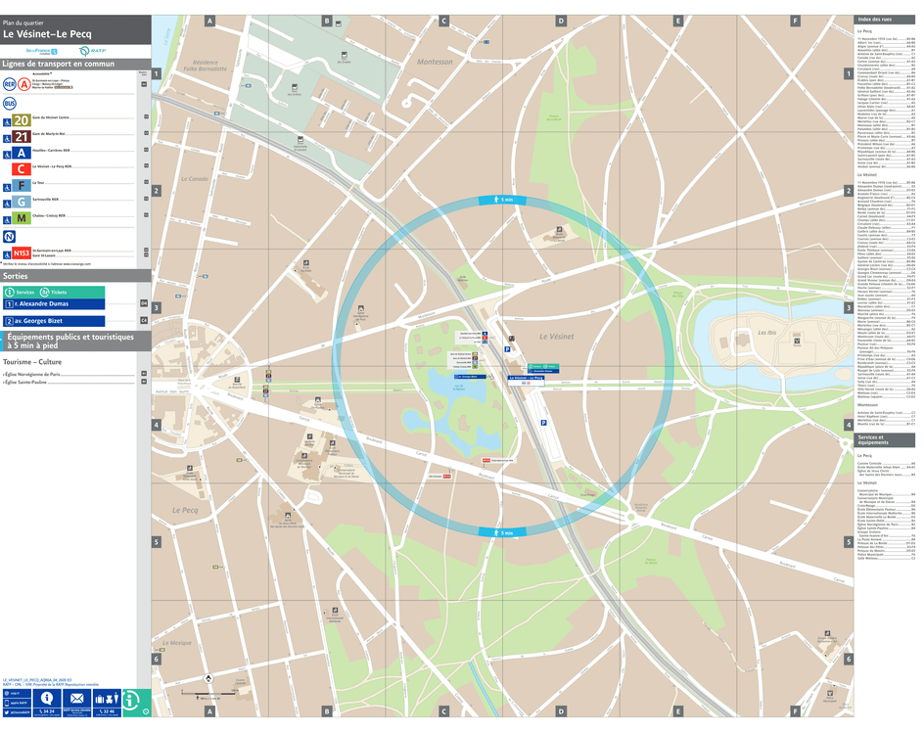
Task: Click grid column header B at top
Action: pyautogui.click(x=327, y=21)
